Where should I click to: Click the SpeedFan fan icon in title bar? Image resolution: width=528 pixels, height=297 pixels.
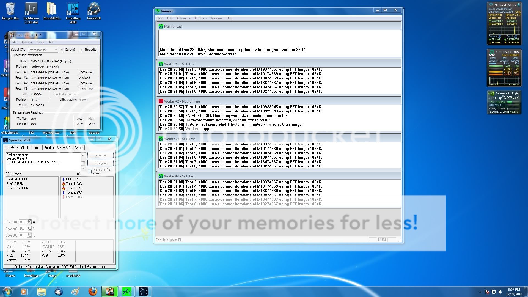5,140
